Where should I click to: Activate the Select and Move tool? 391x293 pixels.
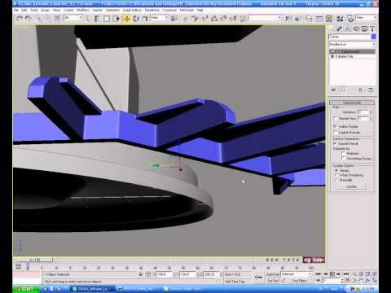(x=126, y=19)
